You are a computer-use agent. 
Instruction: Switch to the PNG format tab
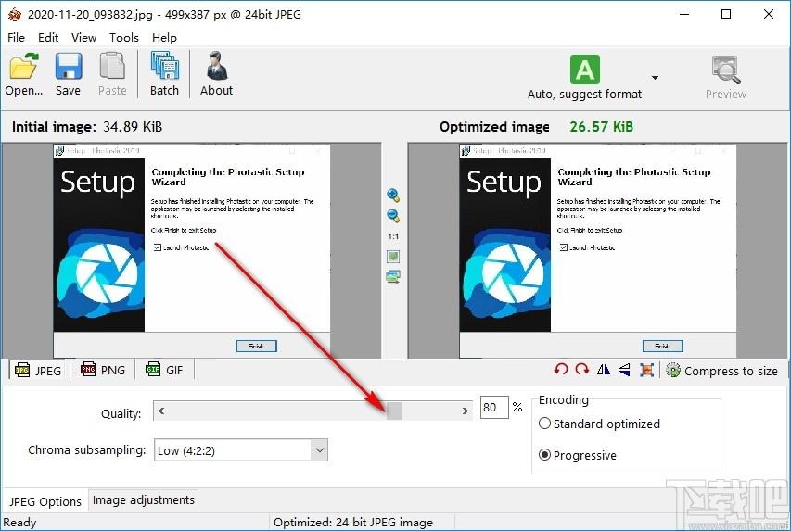[103, 370]
